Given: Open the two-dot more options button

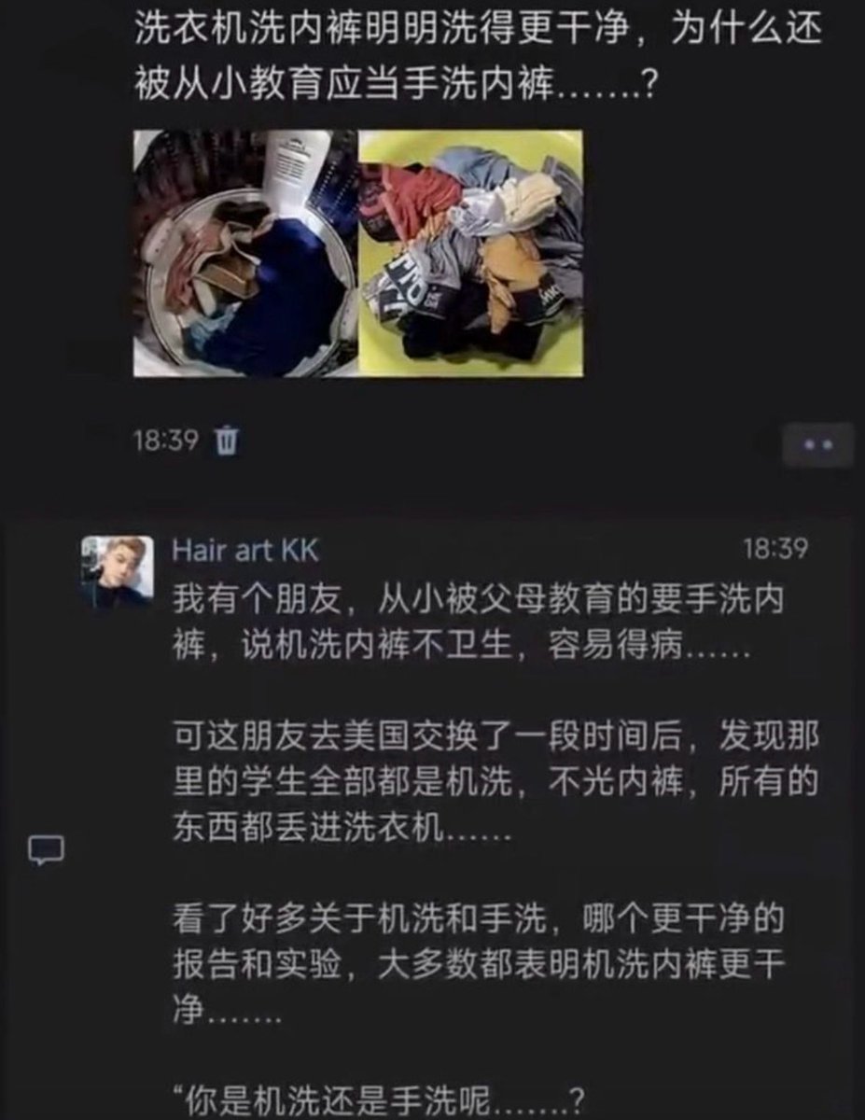Looking at the screenshot, I should [x=816, y=445].
